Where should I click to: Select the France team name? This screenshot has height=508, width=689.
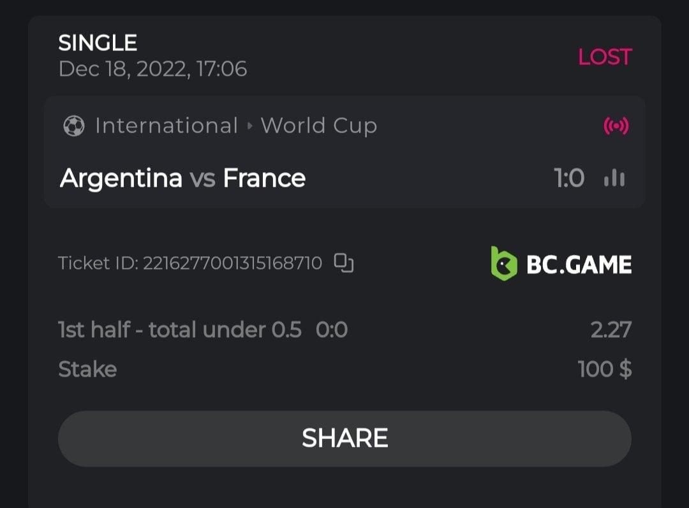[x=264, y=178]
